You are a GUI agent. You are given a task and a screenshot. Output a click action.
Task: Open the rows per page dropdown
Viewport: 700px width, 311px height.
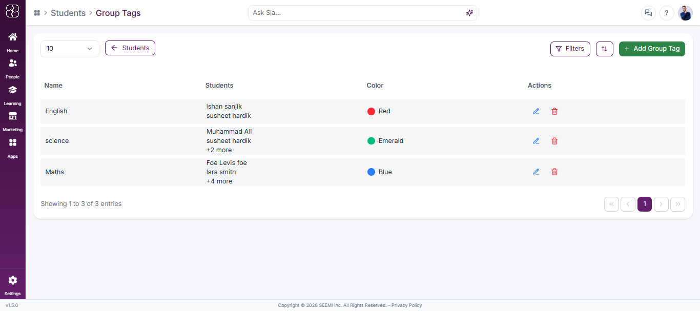coord(70,49)
